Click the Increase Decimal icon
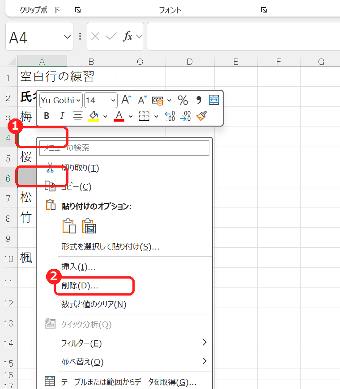The height and width of the screenshot is (389, 340). tap(170, 116)
